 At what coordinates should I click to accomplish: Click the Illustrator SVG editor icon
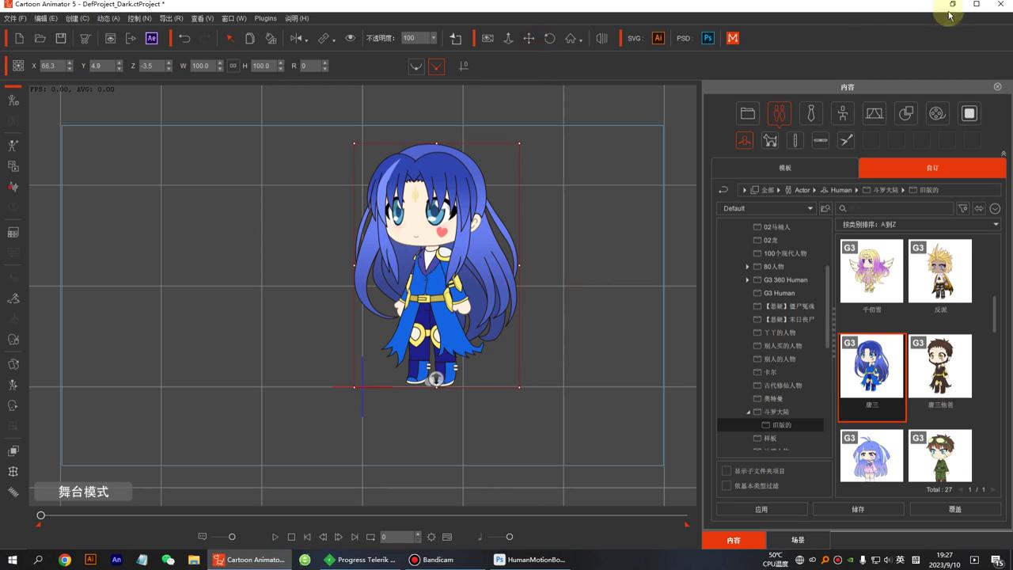pyautogui.click(x=658, y=38)
